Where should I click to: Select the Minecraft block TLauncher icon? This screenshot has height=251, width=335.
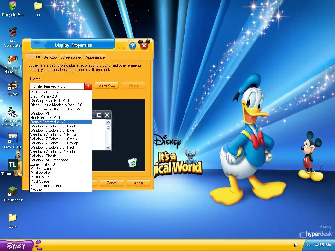pos(13,191)
